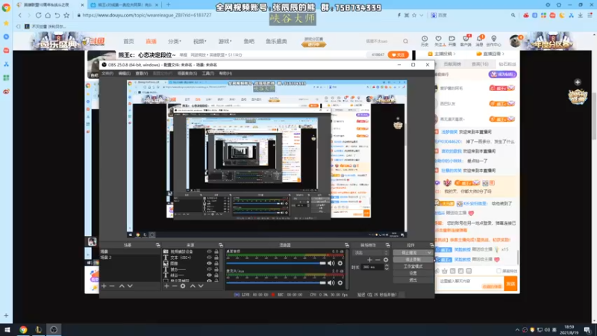Move selected source up in Sources panel

[193, 286]
